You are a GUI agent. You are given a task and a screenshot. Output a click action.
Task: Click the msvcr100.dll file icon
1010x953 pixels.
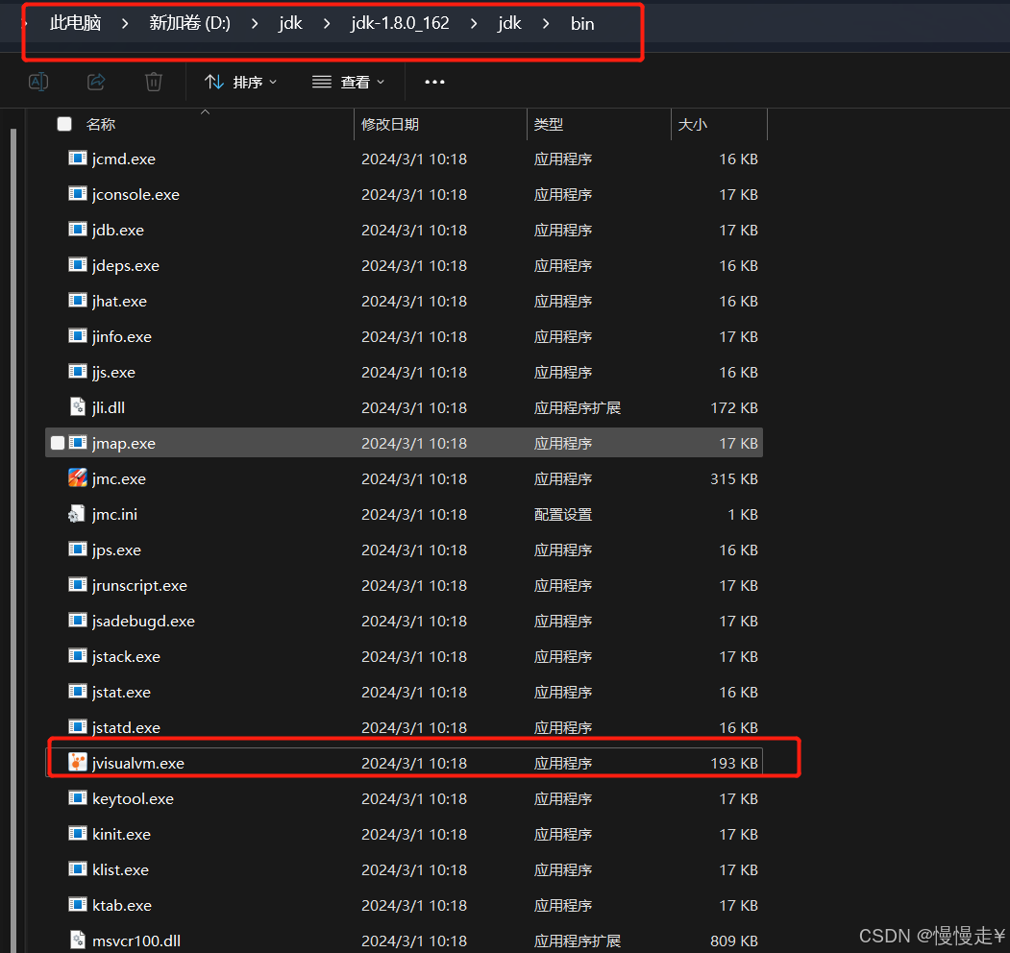[x=77, y=940]
